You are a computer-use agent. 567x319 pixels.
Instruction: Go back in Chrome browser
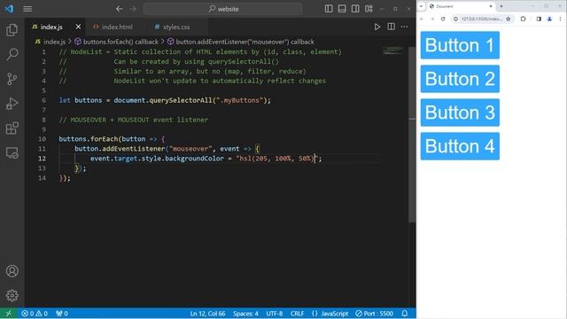point(422,19)
